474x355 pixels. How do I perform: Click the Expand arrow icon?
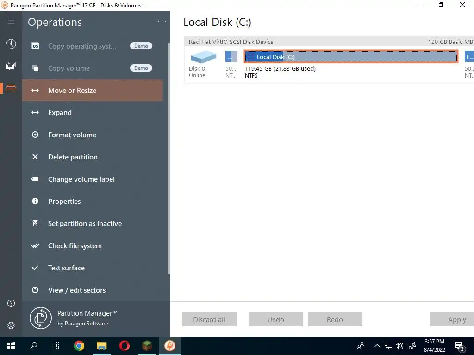click(x=35, y=113)
